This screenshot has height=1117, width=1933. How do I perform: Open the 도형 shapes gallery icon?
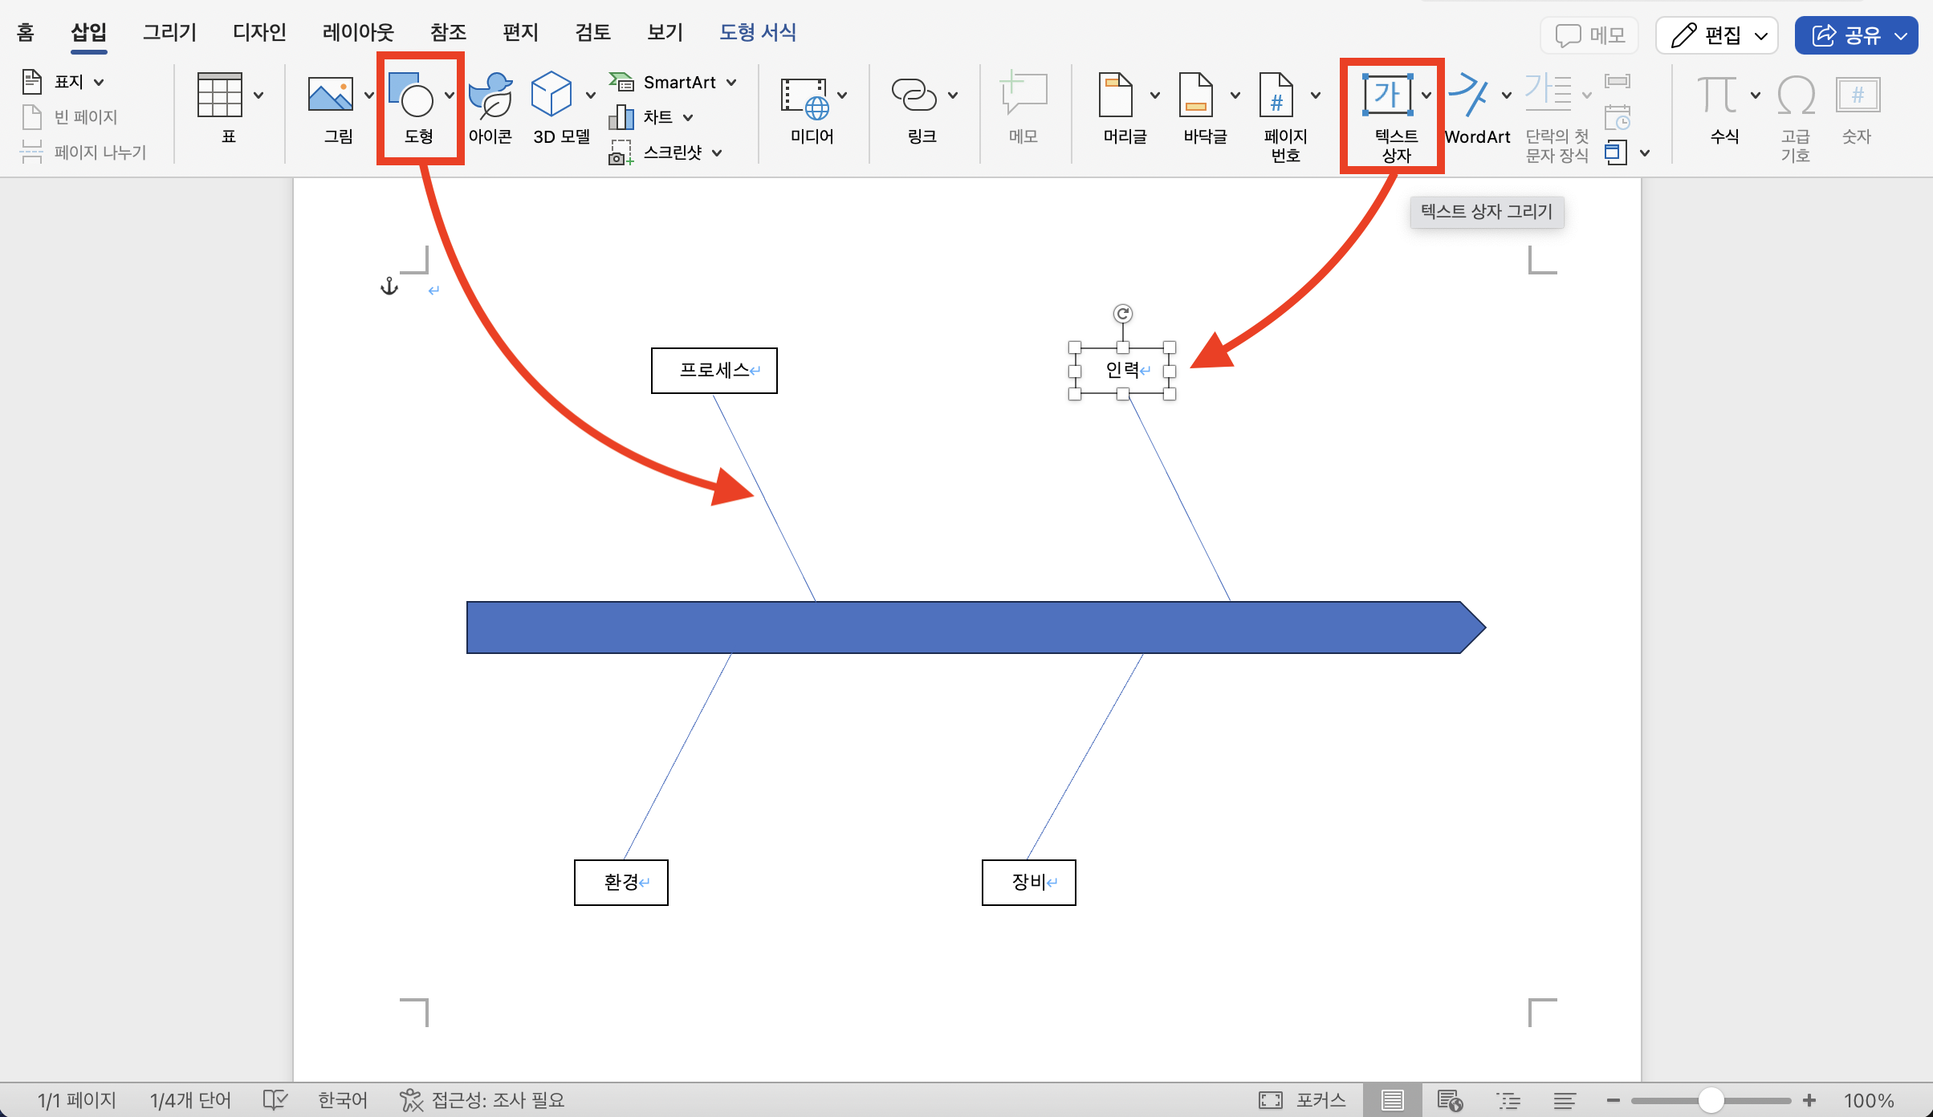coord(411,95)
